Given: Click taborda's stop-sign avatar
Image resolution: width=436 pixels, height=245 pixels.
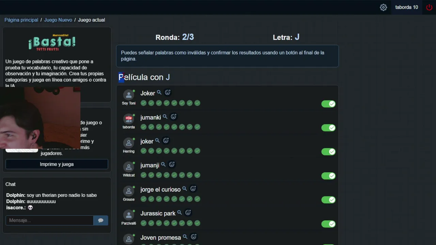Looking at the screenshot, I should [128, 119].
